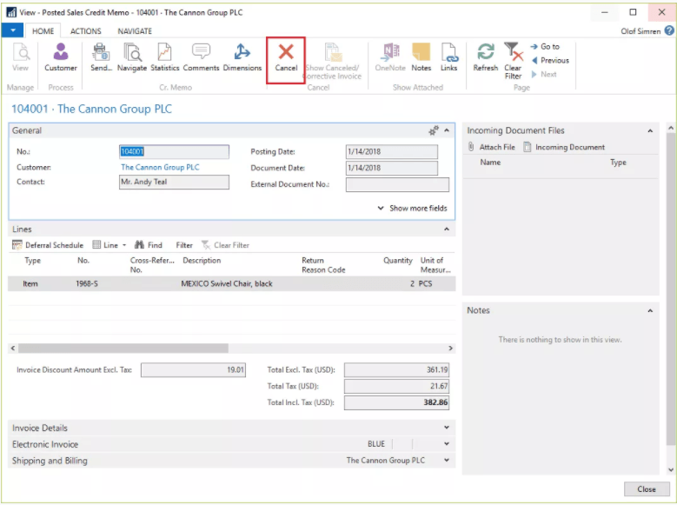Collapse the General section
Screen dimensions: 677x505
(x=447, y=130)
